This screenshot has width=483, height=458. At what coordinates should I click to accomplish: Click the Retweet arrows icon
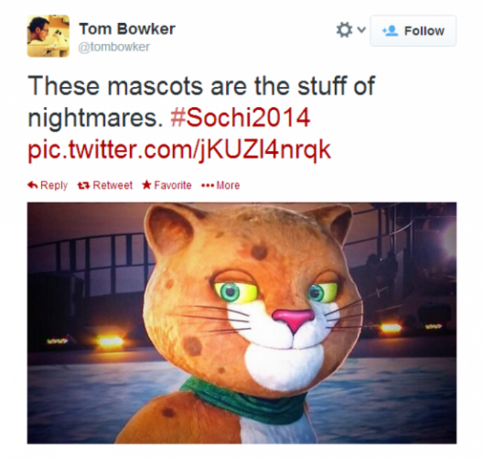click(83, 186)
